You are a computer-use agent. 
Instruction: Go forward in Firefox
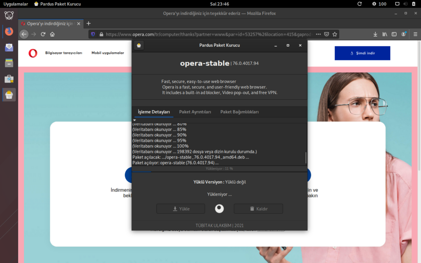34,35
